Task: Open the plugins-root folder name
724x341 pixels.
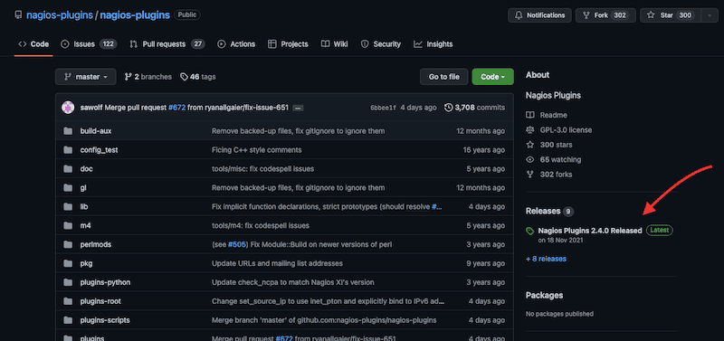Action: tap(100, 301)
